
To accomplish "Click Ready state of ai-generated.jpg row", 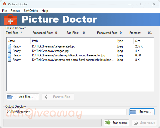I will pos(17,46).
